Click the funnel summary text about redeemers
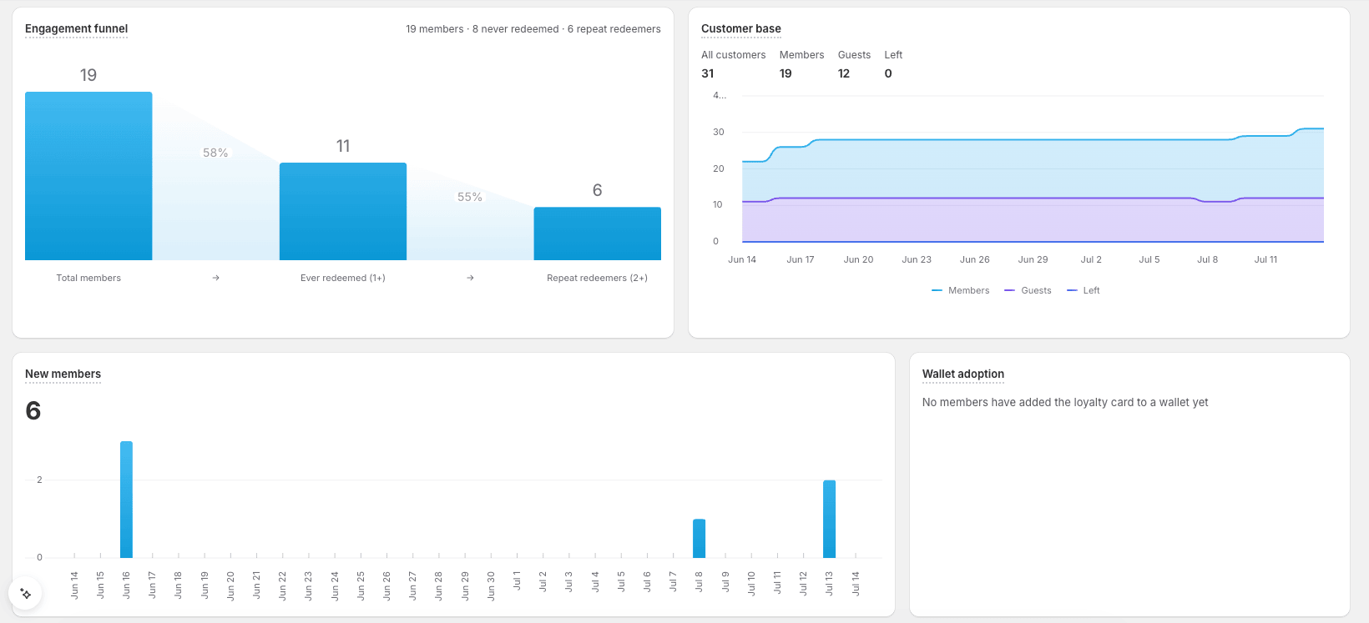This screenshot has width=1369, height=623. tap(533, 29)
